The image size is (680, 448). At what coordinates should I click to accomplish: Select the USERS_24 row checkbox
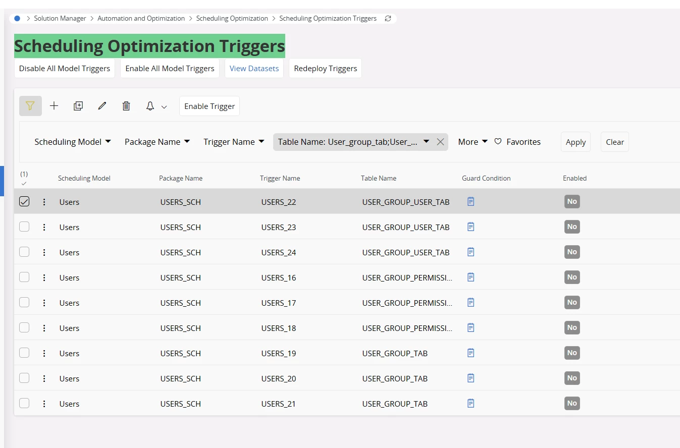tap(24, 252)
